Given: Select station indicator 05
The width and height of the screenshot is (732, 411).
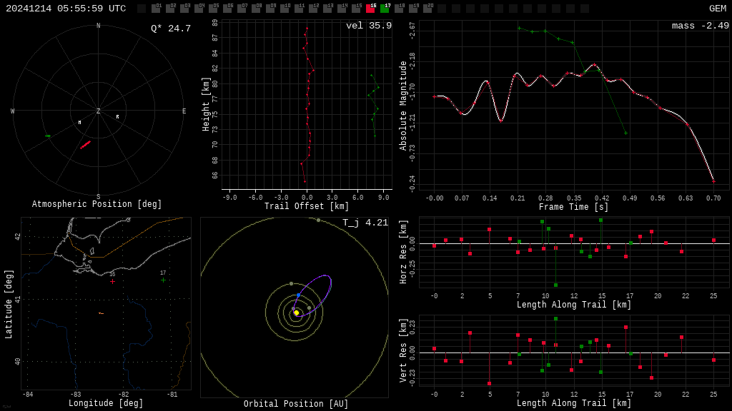Looking at the screenshot, I should (213, 8).
